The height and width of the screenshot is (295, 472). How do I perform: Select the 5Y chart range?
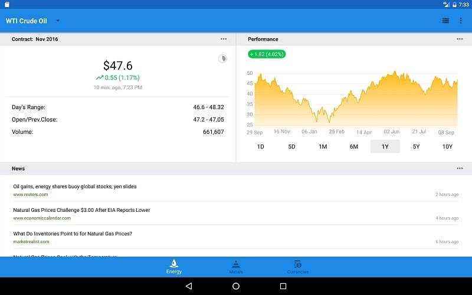[416, 146]
